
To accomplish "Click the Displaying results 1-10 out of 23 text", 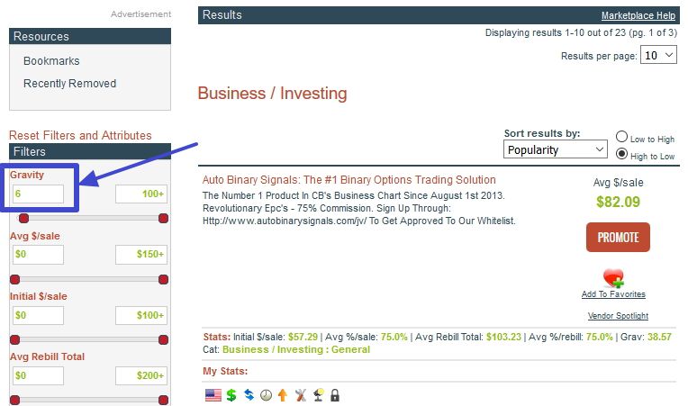I will tap(581, 32).
